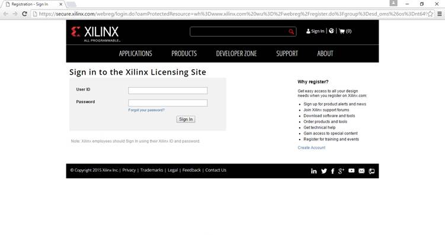Click the 'Password' label
The width and height of the screenshot is (445, 235).
(85, 102)
